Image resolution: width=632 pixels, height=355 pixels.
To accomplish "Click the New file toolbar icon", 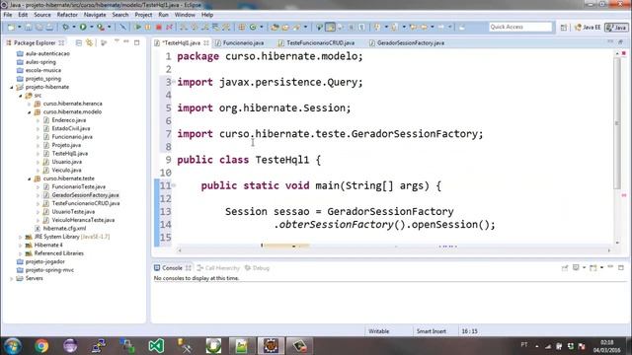I will 11,27.
